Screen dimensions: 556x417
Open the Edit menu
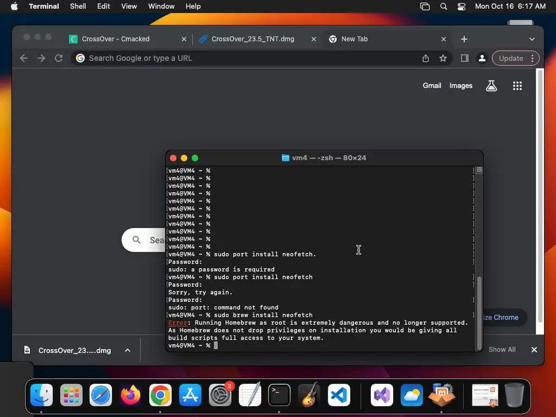(x=104, y=7)
